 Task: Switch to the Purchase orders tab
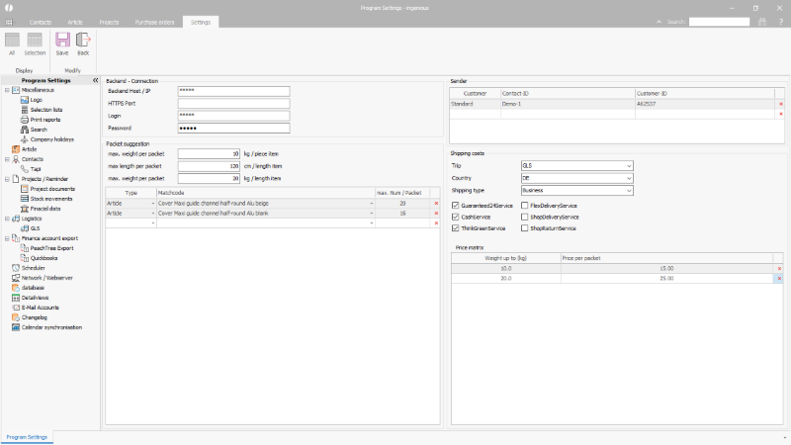pyautogui.click(x=154, y=22)
